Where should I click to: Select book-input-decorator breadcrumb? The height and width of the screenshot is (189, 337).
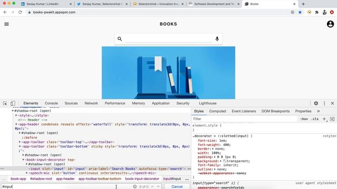pyautogui.click(x=142, y=178)
